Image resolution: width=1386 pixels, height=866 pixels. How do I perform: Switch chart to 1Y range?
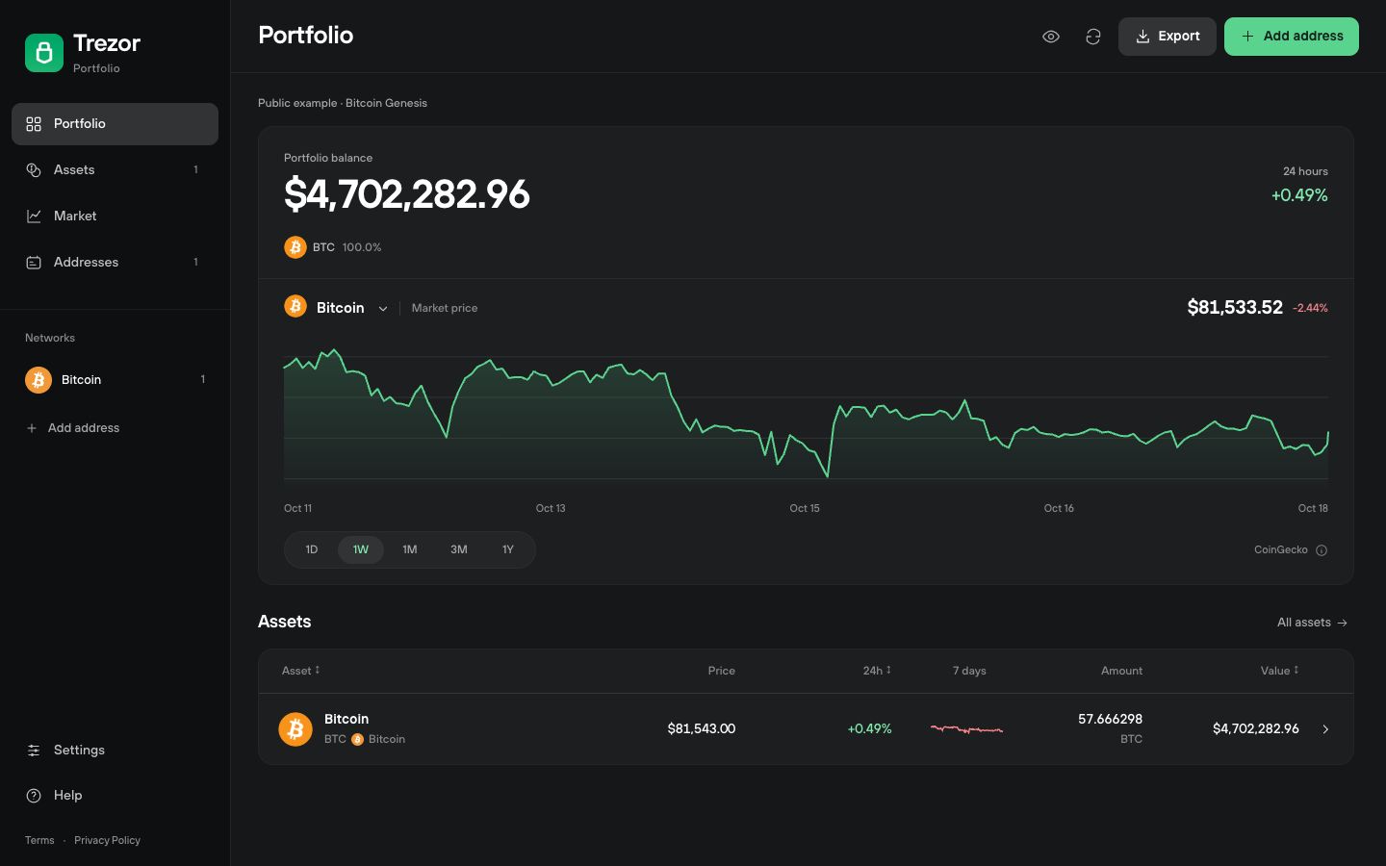coord(508,549)
